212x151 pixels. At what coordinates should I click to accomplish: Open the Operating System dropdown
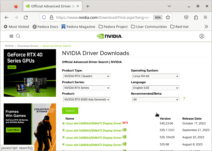coord(156,76)
